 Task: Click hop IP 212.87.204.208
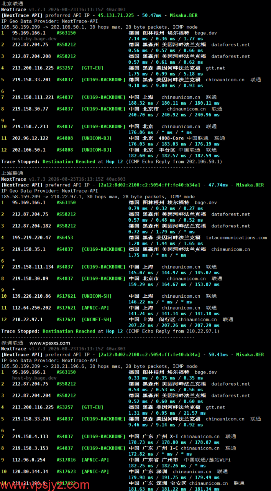[31, 56]
